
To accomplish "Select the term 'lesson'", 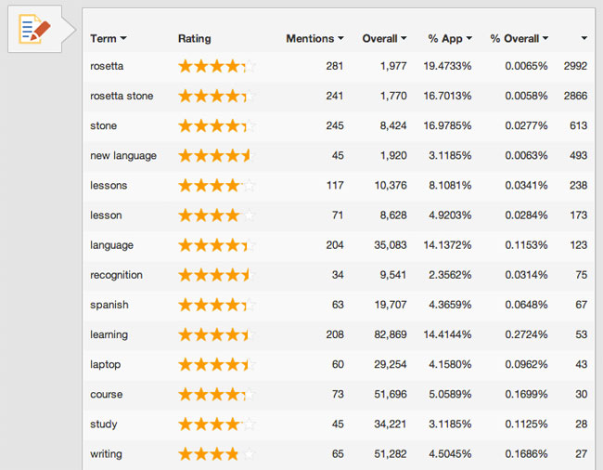I will (106, 215).
